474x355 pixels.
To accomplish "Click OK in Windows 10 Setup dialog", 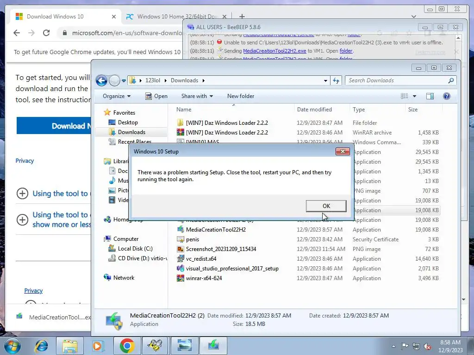I will coord(326,206).
